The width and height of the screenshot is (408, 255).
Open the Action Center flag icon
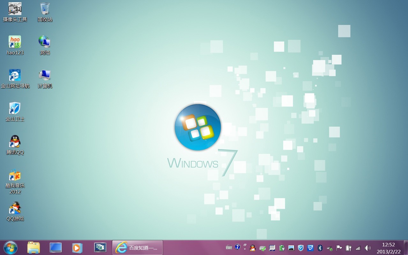[x=339, y=248]
